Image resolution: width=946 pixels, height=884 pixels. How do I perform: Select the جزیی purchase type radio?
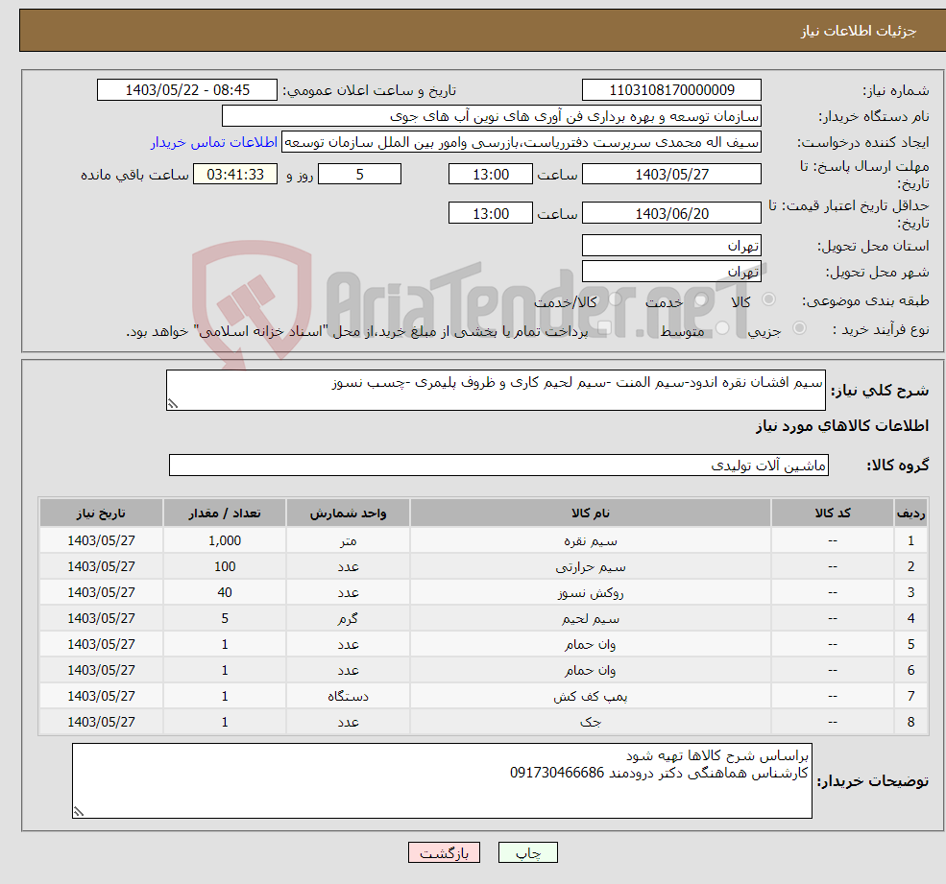coord(799,328)
